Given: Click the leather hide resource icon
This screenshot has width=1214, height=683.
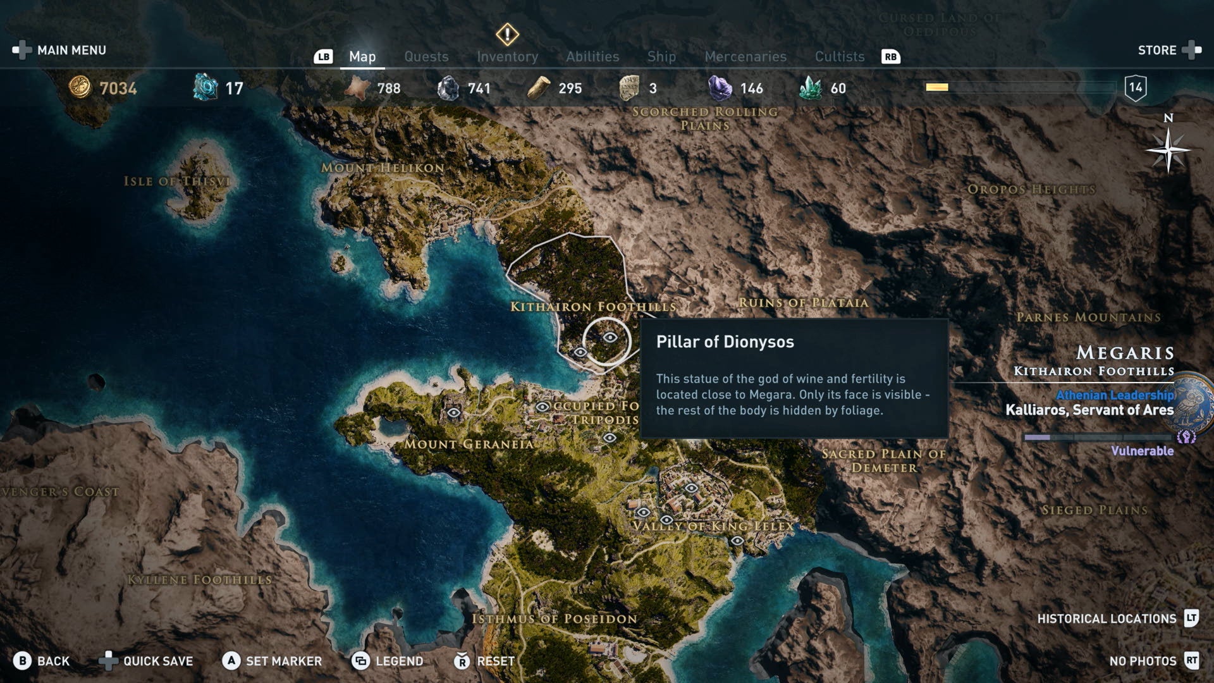Looking at the screenshot, I should (x=357, y=88).
